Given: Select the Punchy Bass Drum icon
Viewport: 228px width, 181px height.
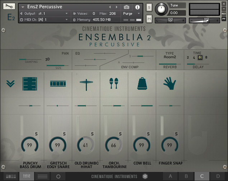Looking at the screenshot, I should coord(30,84).
